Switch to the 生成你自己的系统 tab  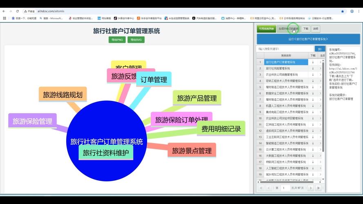point(288,29)
